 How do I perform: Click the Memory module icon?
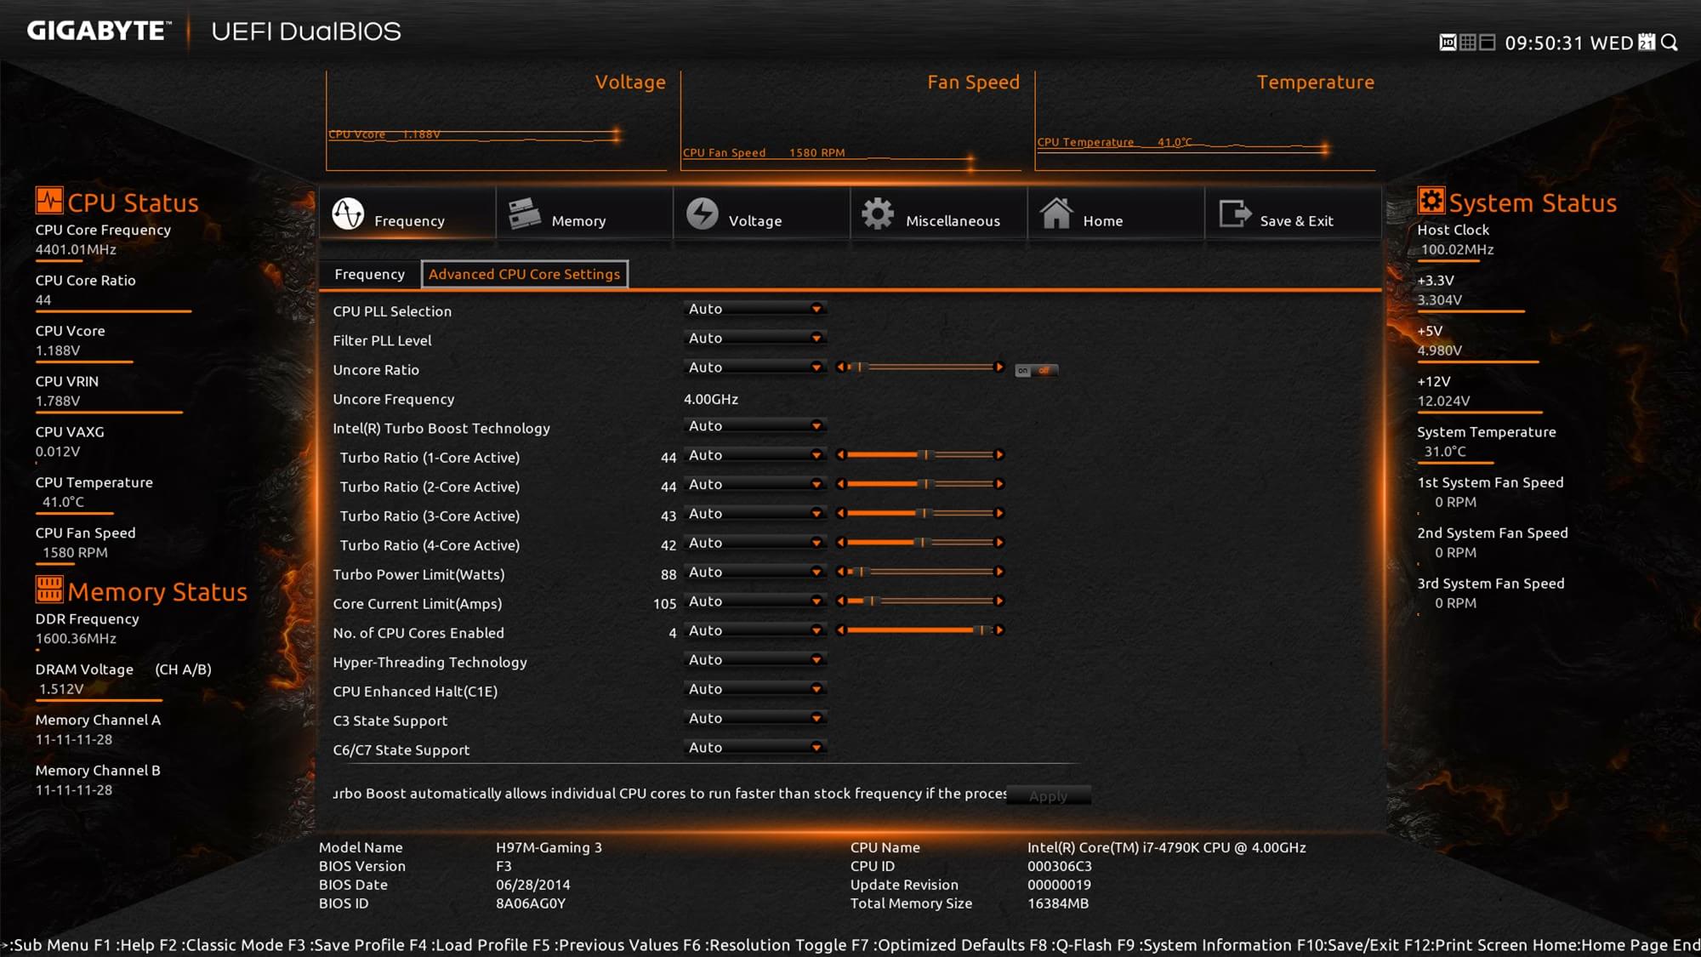click(524, 214)
